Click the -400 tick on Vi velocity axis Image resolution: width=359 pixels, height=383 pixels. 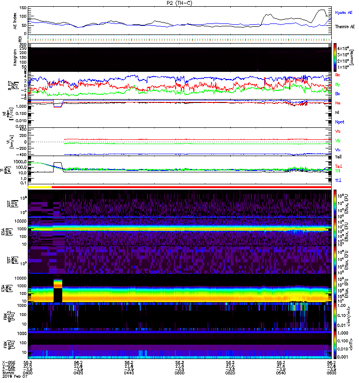tap(21, 155)
